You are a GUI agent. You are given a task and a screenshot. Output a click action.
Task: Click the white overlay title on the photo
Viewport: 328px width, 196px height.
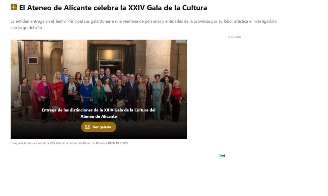pos(99,113)
